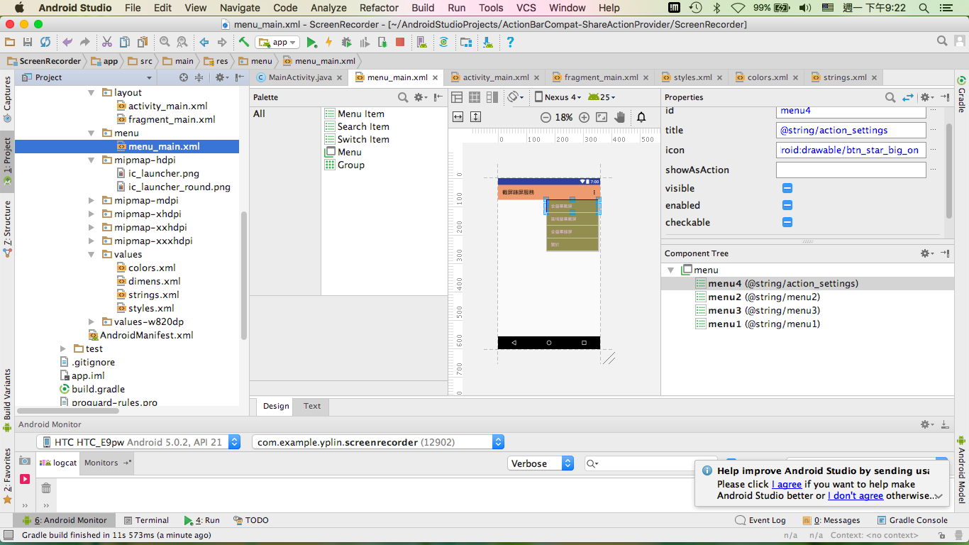Open the Refactor menu
This screenshot has height=545, width=969.
pos(379,8)
